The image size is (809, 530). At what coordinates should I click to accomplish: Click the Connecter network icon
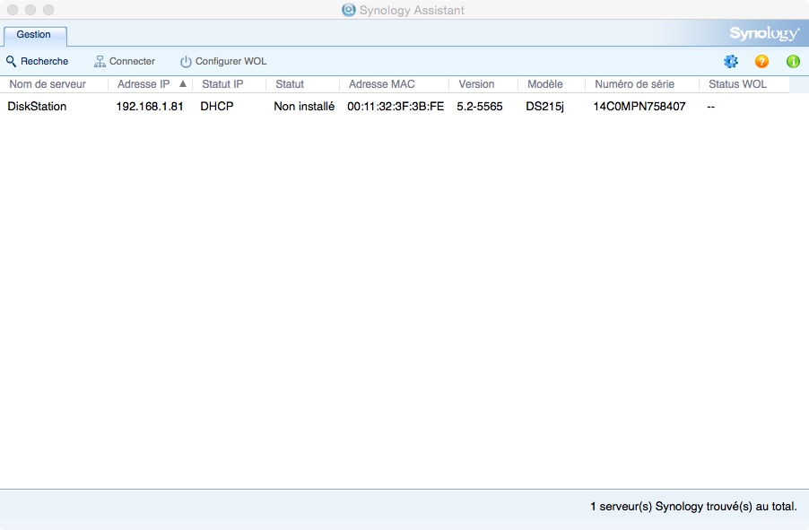point(100,61)
